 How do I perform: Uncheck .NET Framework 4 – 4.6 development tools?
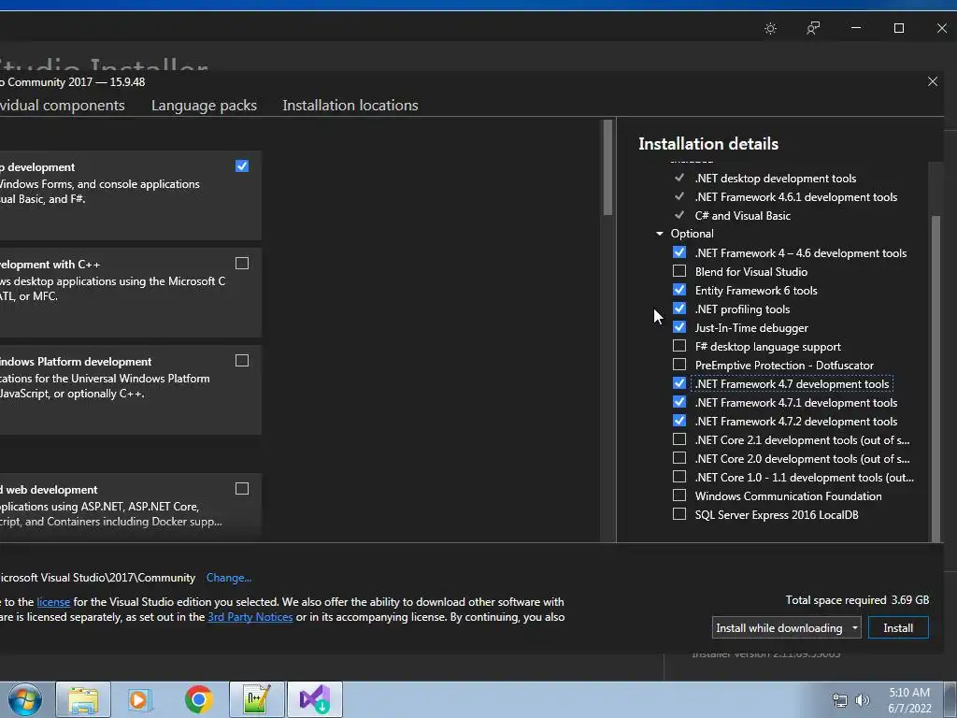point(679,252)
